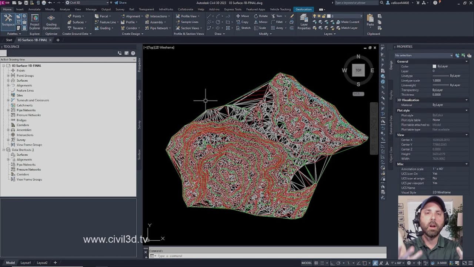The image size is (474, 267).
Task: Toggle the layer on/off lightbulb in Layers panel
Action: coord(314,16)
